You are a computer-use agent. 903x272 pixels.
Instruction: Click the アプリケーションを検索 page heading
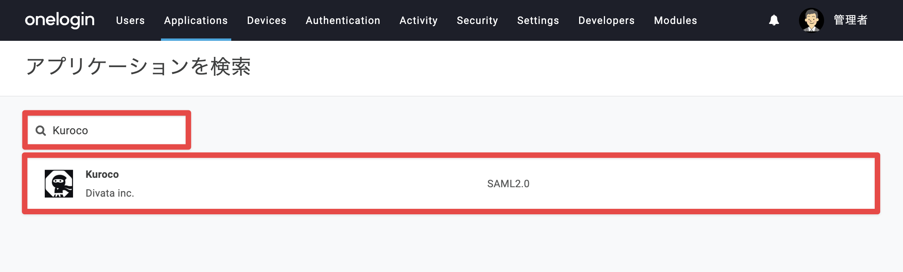coord(138,66)
